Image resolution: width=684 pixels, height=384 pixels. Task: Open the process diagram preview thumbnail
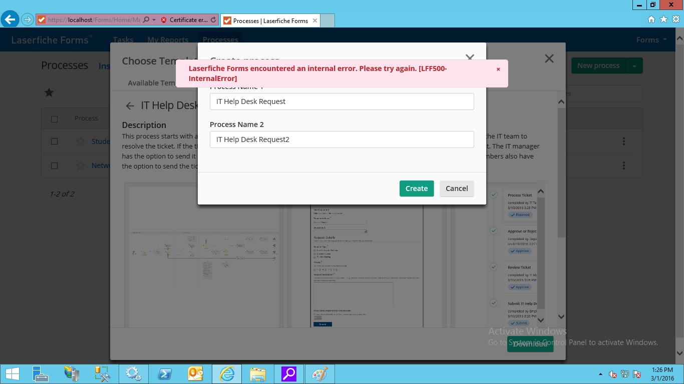click(204, 256)
